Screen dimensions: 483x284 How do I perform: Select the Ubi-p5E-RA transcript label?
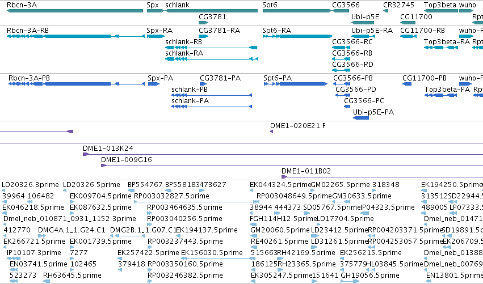(x=372, y=31)
